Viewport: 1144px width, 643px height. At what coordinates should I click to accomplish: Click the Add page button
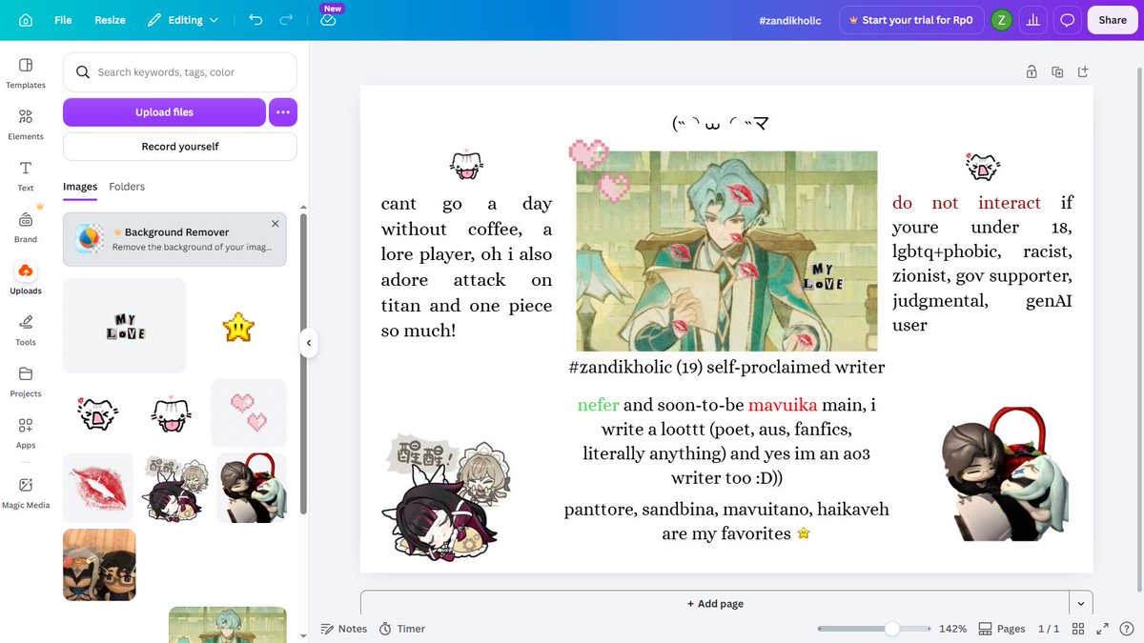(x=715, y=603)
